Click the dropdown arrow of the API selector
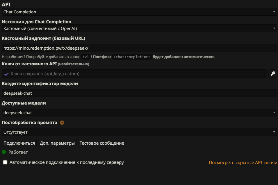The width and height of the screenshot is (278, 185). click(x=274, y=12)
